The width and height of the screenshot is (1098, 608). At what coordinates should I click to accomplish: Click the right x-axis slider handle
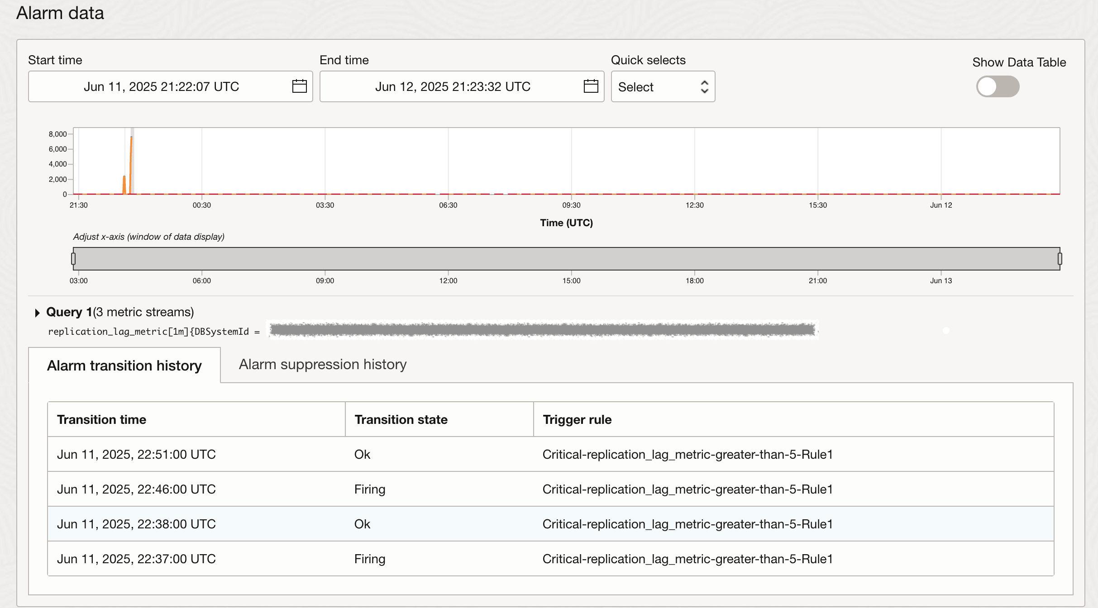point(1060,259)
